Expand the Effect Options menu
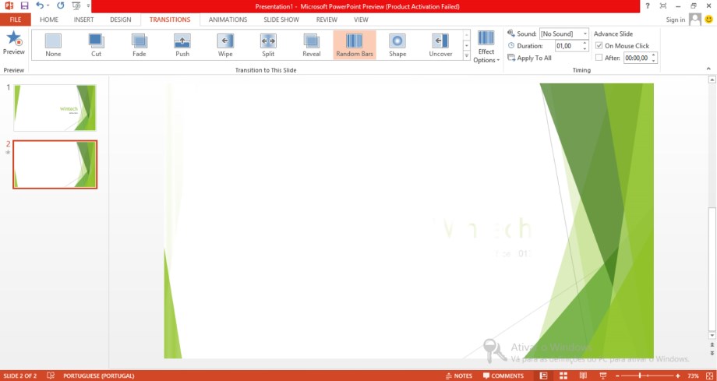This screenshot has width=717, height=381. point(486,47)
